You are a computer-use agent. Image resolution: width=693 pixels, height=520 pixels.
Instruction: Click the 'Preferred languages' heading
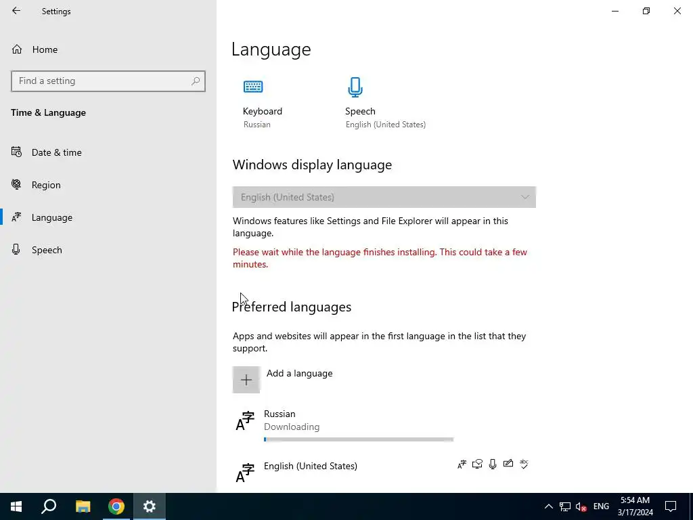(x=292, y=307)
